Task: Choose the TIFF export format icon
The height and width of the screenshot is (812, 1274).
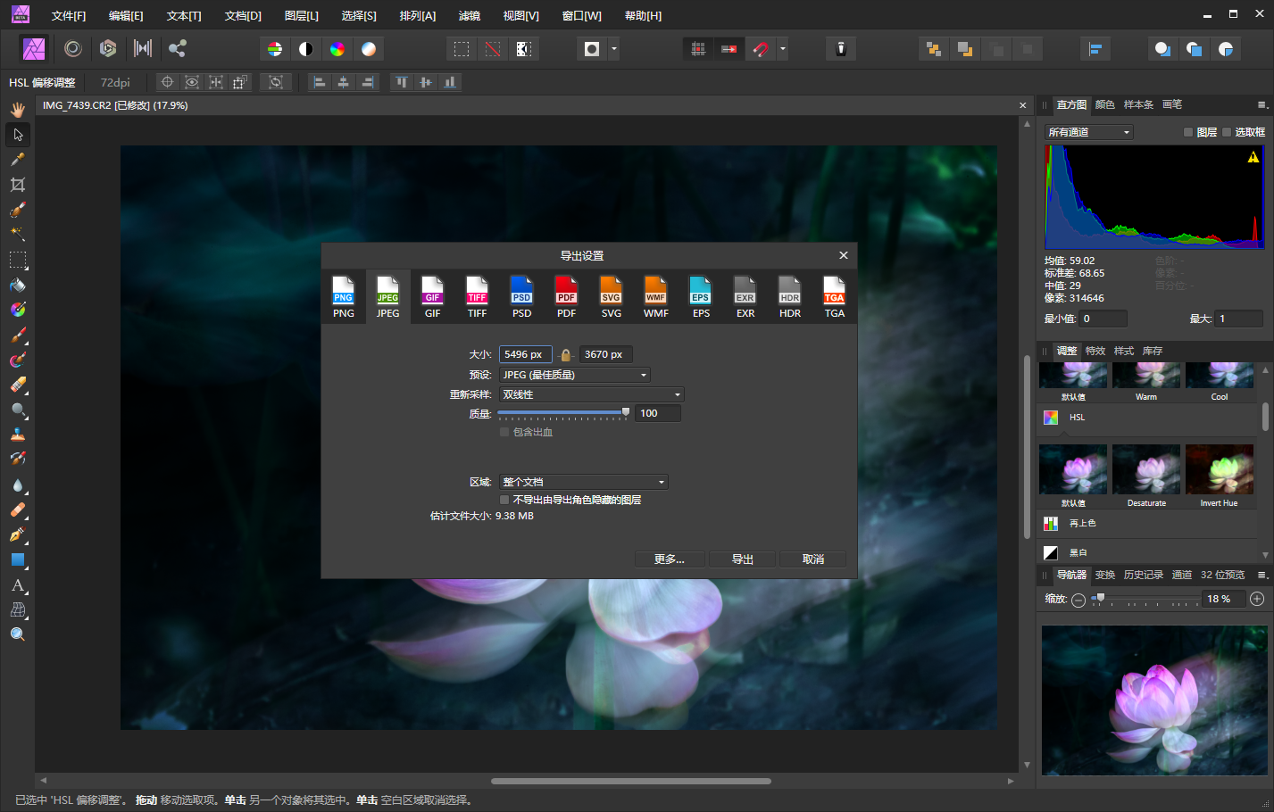Action: [478, 296]
